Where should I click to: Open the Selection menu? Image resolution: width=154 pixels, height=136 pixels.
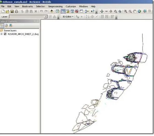40,7
